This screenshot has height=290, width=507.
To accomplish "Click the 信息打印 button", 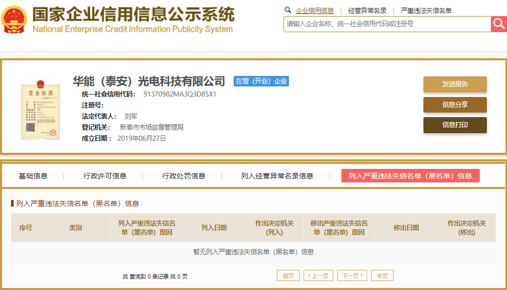I will tap(455, 125).
